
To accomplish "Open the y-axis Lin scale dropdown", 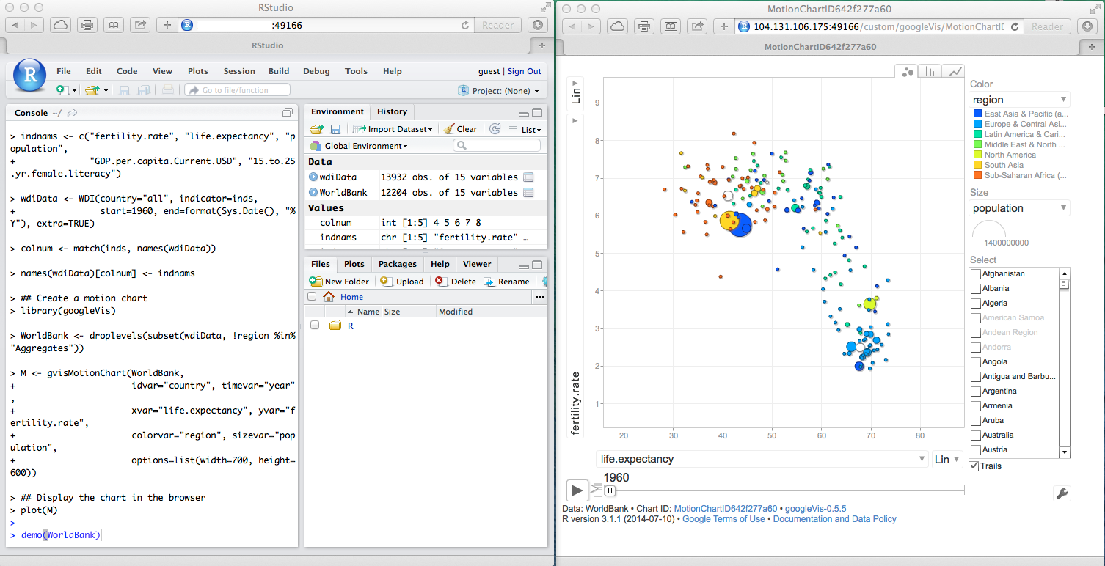I will (576, 92).
